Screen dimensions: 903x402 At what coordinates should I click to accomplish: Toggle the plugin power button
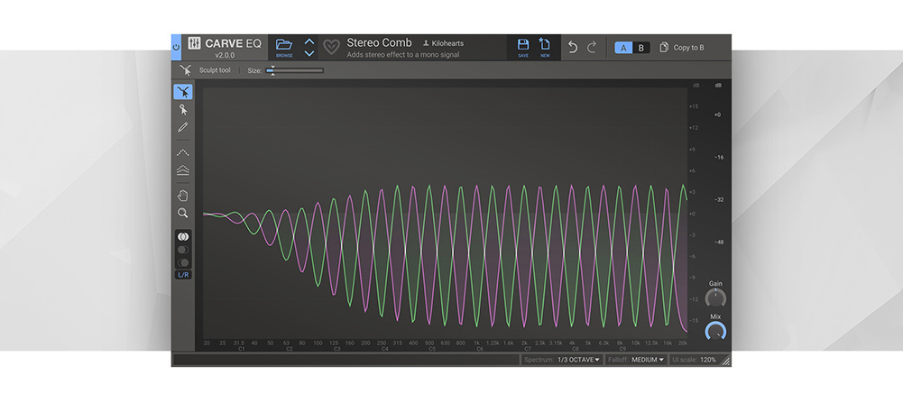176,47
